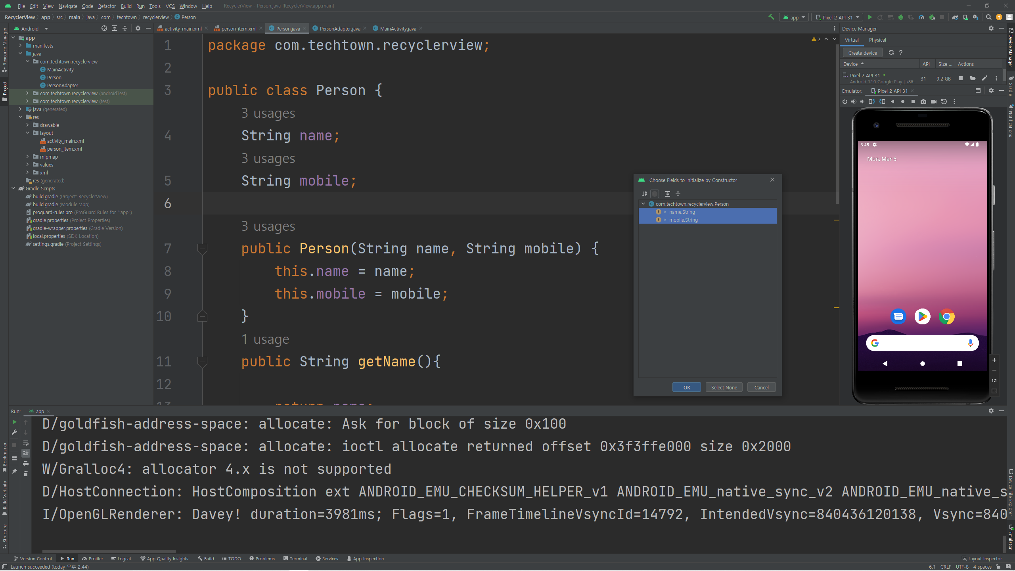The width and height of the screenshot is (1015, 571).
Task: Open the Profiler gauge icon in the toolbar
Action: pos(921,17)
